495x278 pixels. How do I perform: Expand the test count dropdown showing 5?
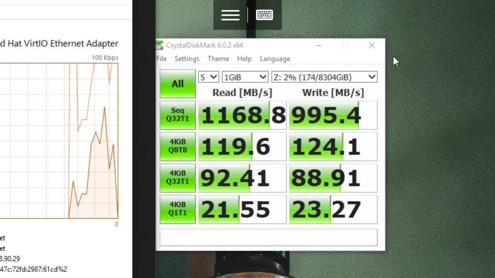[208, 77]
